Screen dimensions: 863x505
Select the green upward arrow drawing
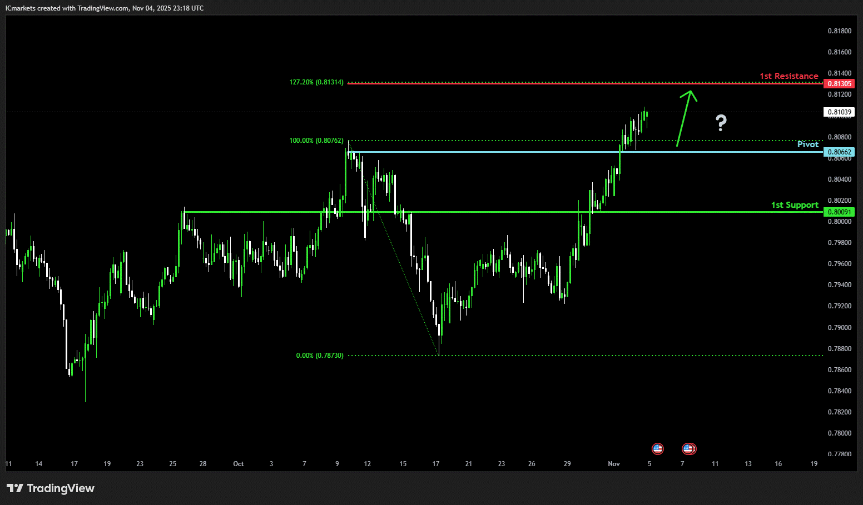click(x=685, y=117)
